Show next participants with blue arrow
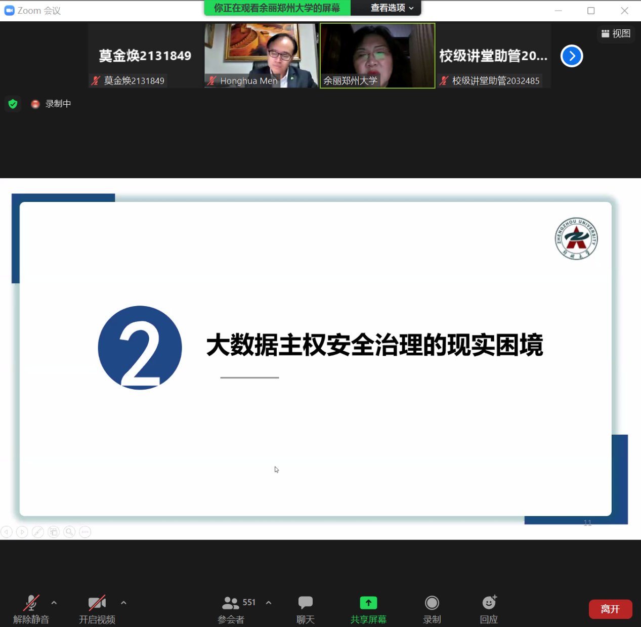641x627 pixels. click(x=572, y=56)
